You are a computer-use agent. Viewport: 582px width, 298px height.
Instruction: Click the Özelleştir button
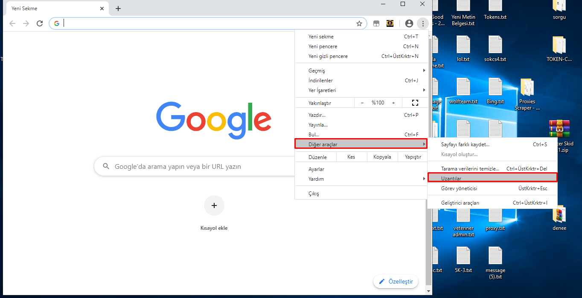pos(396,281)
